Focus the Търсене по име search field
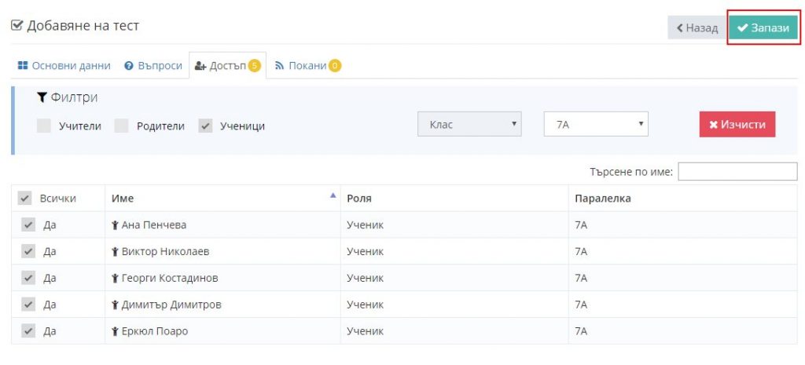805x365 pixels. (x=737, y=172)
